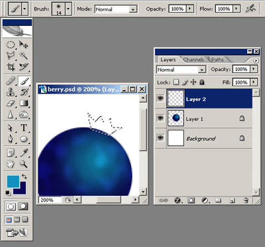Switch to the Paths tab

coord(217,60)
